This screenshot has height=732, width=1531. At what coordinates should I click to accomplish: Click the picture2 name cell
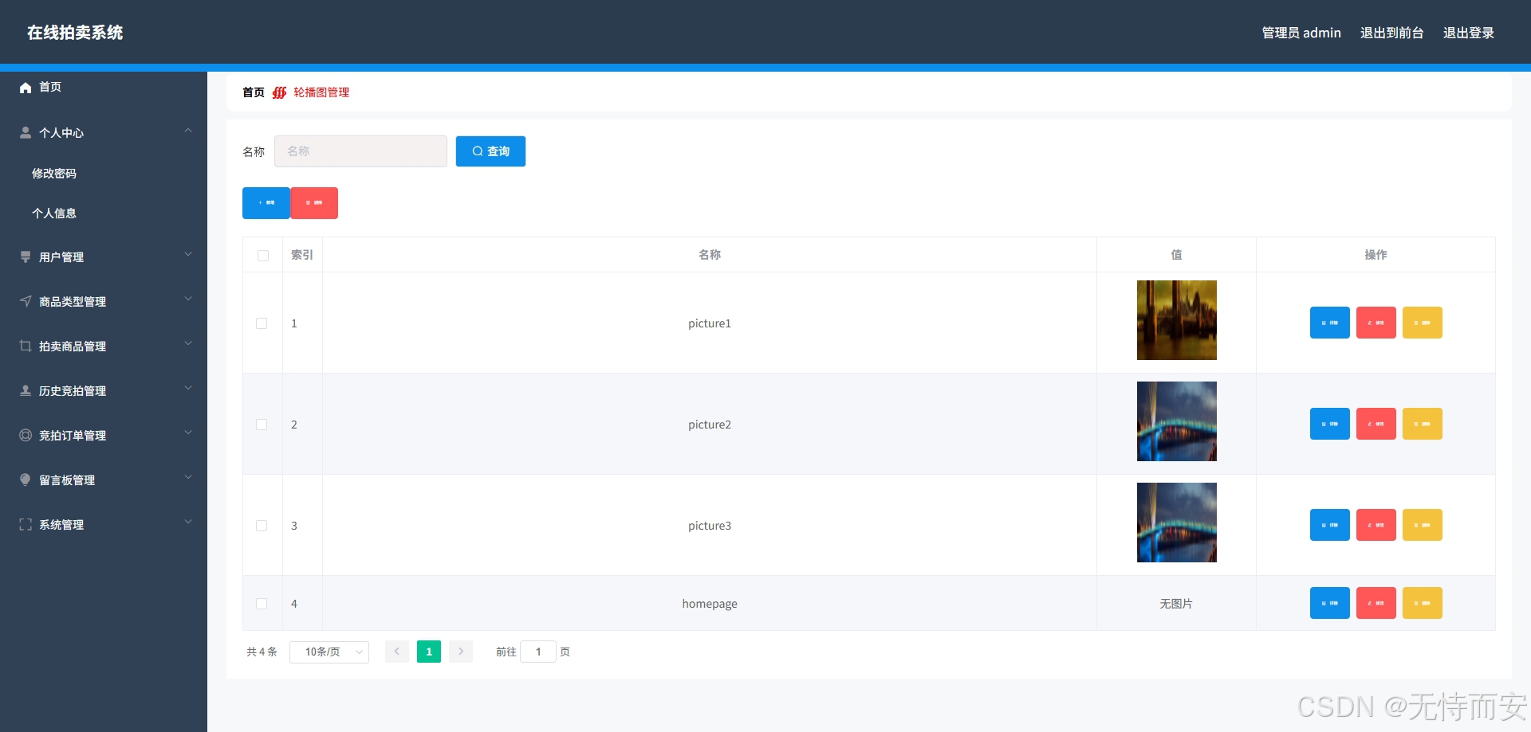click(710, 425)
